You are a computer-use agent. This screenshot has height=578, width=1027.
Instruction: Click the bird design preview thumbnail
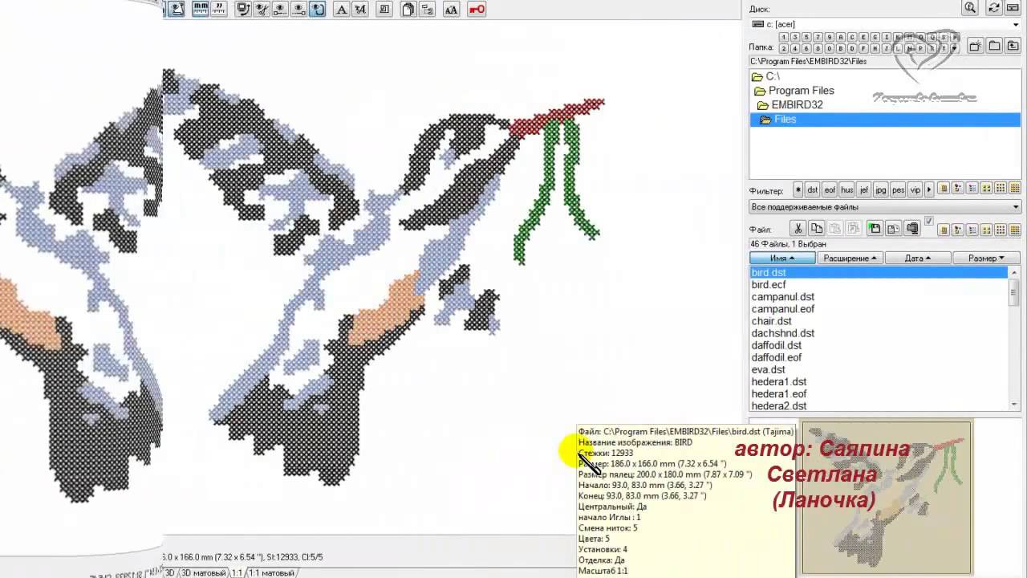886,498
